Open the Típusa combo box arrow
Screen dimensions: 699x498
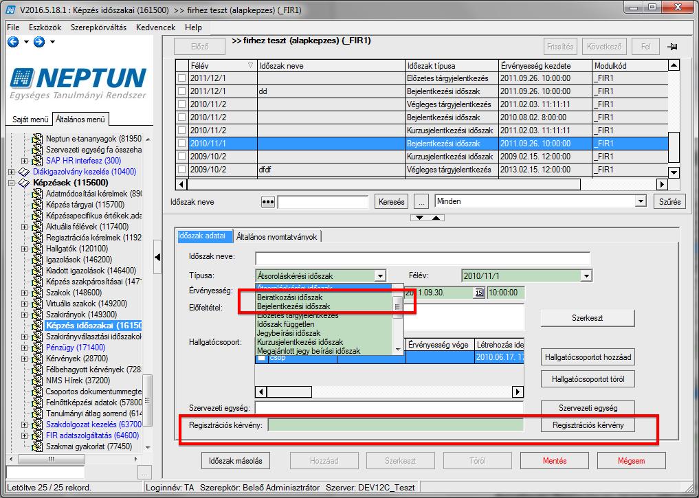[380, 276]
